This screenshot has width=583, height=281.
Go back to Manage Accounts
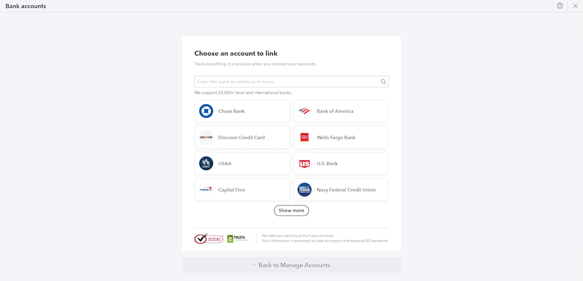point(291,265)
